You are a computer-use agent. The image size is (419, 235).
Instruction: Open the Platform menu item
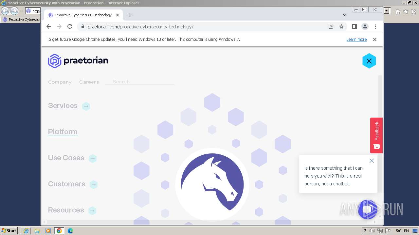pos(63,132)
